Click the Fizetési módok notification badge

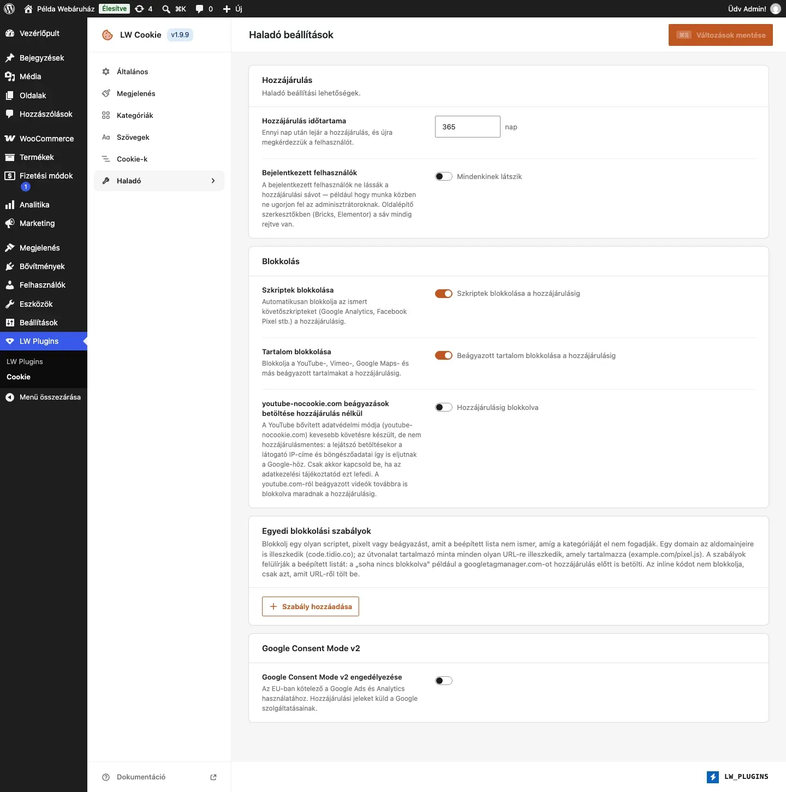pos(26,187)
